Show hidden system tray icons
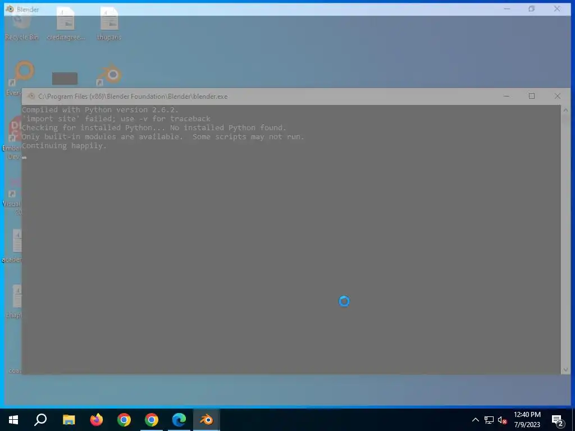 pyautogui.click(x=475, y=420)
